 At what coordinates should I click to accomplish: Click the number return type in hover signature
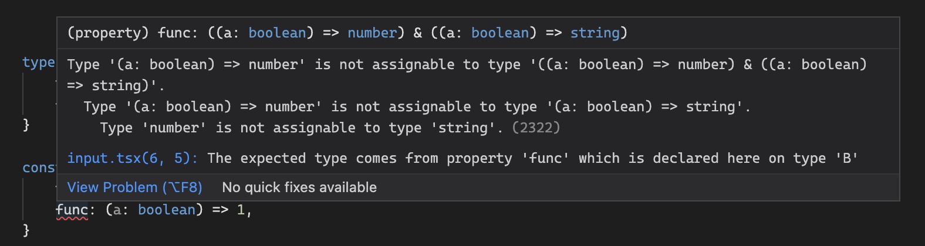(372, 33)
